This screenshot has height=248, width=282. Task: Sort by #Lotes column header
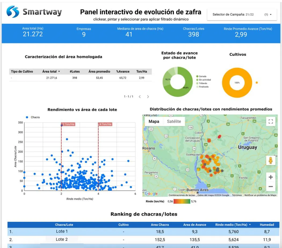[x=75, y=71]
